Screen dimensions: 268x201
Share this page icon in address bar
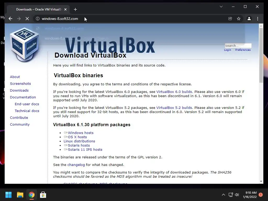coord(230,19)
